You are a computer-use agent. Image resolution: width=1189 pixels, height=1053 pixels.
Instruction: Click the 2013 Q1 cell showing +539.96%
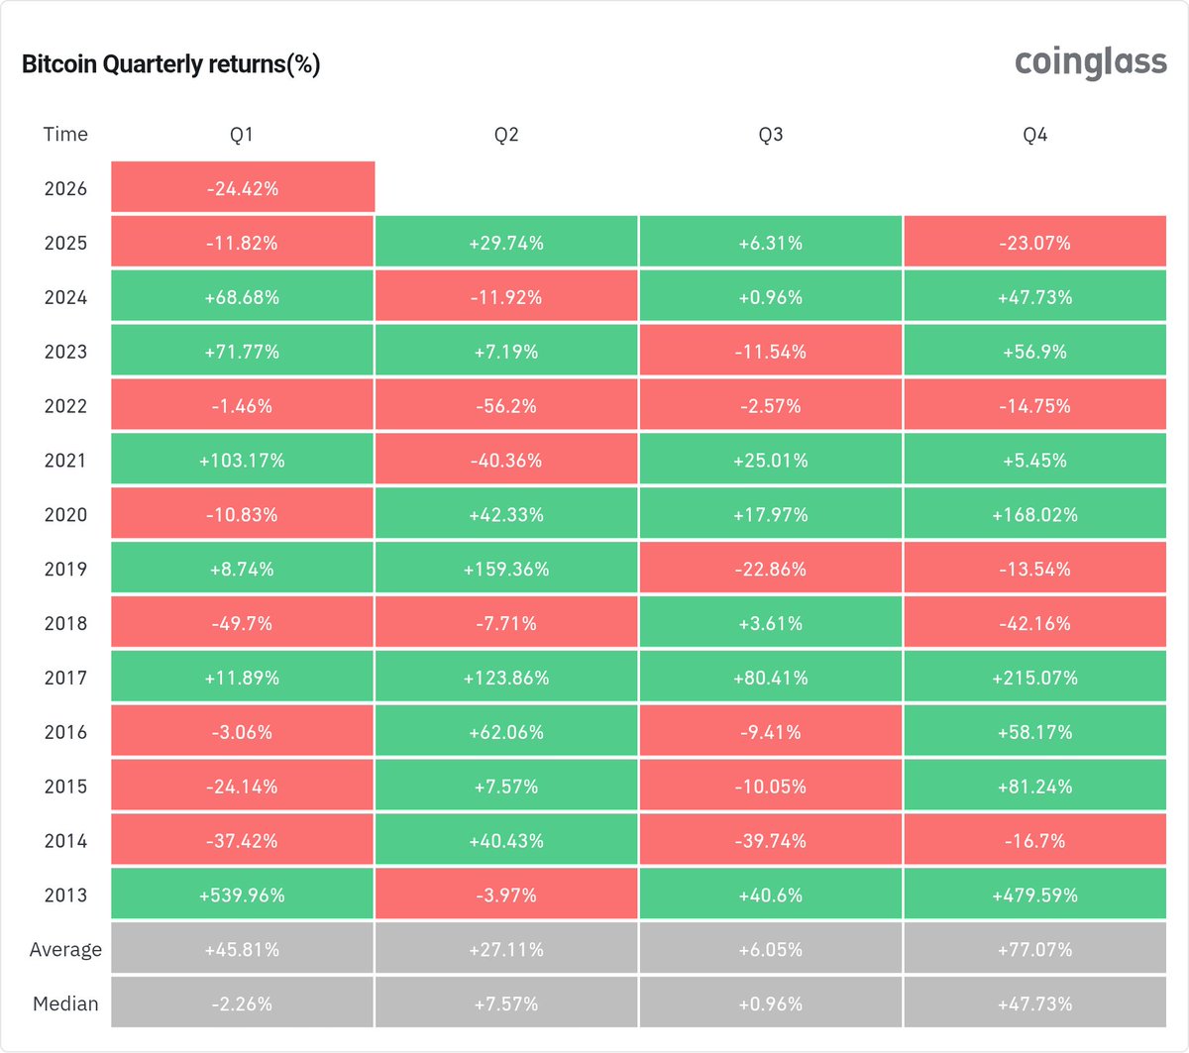(x=243, y=895)
